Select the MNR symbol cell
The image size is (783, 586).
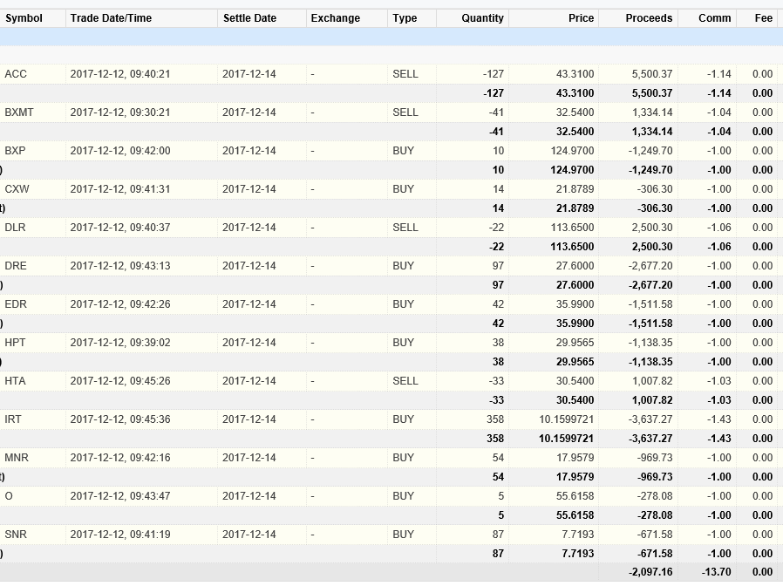point(17,458)
